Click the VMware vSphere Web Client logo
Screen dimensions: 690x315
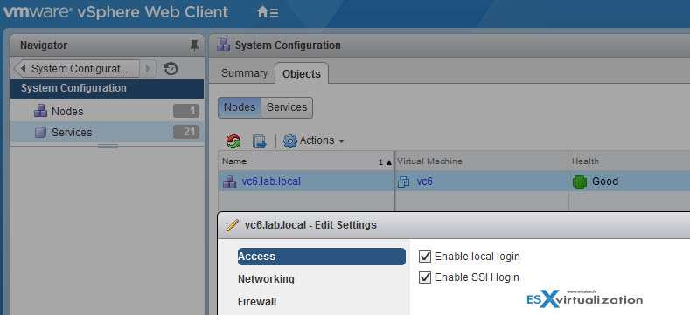(116, 12)
